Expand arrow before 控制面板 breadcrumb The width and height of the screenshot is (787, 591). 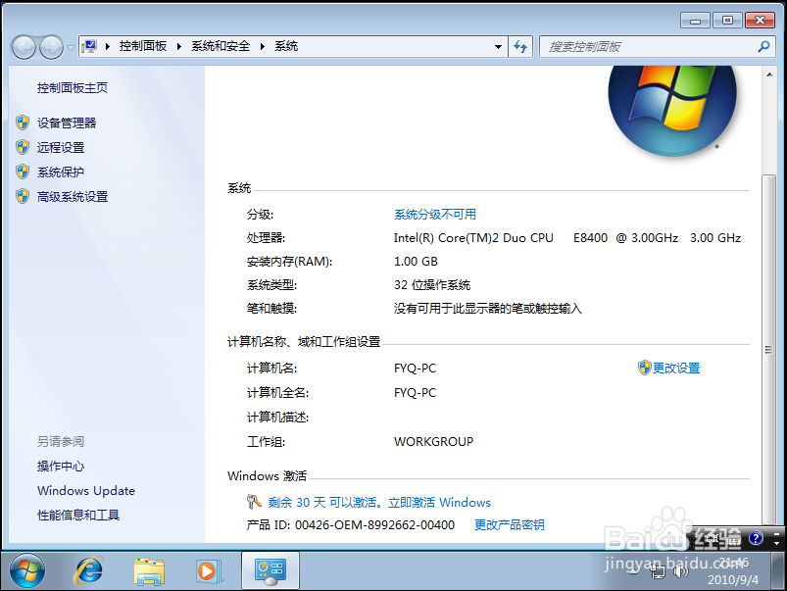pyautogui.click(x=108, y=47)
